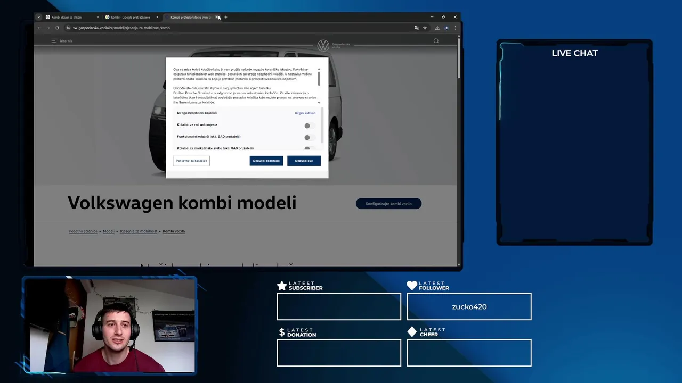Viewport: 682px width, 383px height.
Task: Select the Kombi profesionalac tab
Action: (191, 17)
